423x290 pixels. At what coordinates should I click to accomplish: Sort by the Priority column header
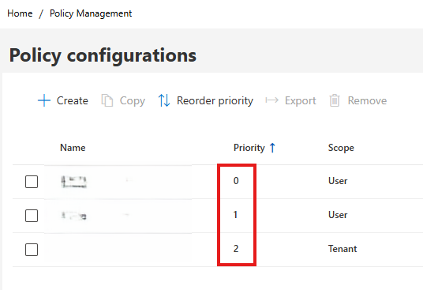pyautogui.click(x=249, y=148)
